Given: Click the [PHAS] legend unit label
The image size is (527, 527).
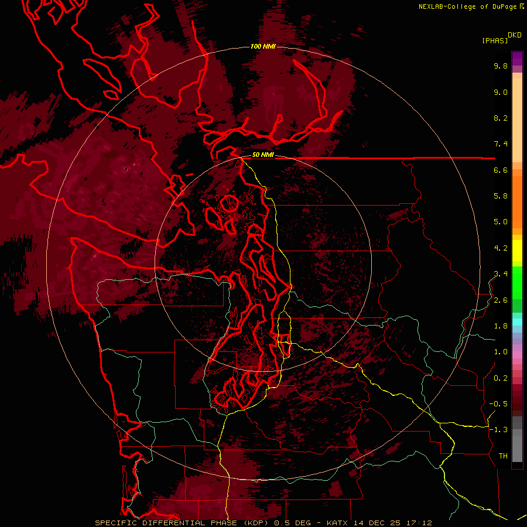Looking at the screenshot, I should (x=495, y=40).
